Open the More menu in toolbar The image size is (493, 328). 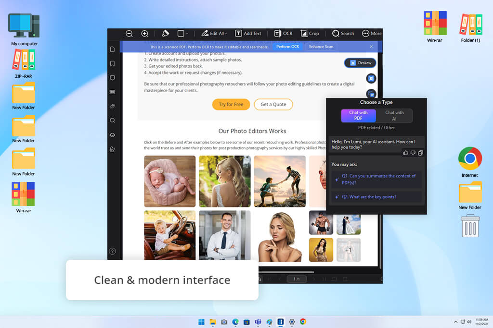click(372, 33)
